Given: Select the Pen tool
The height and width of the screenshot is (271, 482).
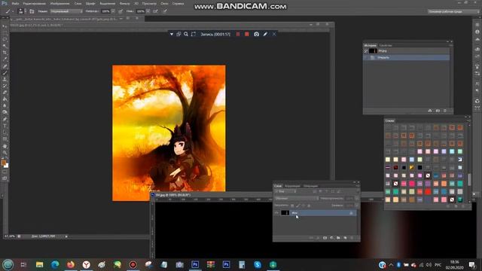Looking at the screenshot, I should (x=5, y=119).
